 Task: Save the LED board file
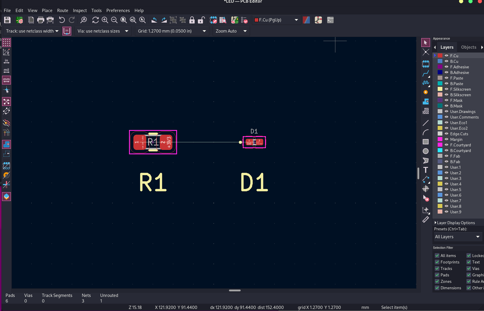click(x=7, y=20)
